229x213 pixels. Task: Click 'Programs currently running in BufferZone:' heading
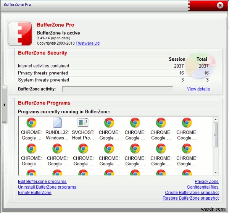tap(64, 112)
